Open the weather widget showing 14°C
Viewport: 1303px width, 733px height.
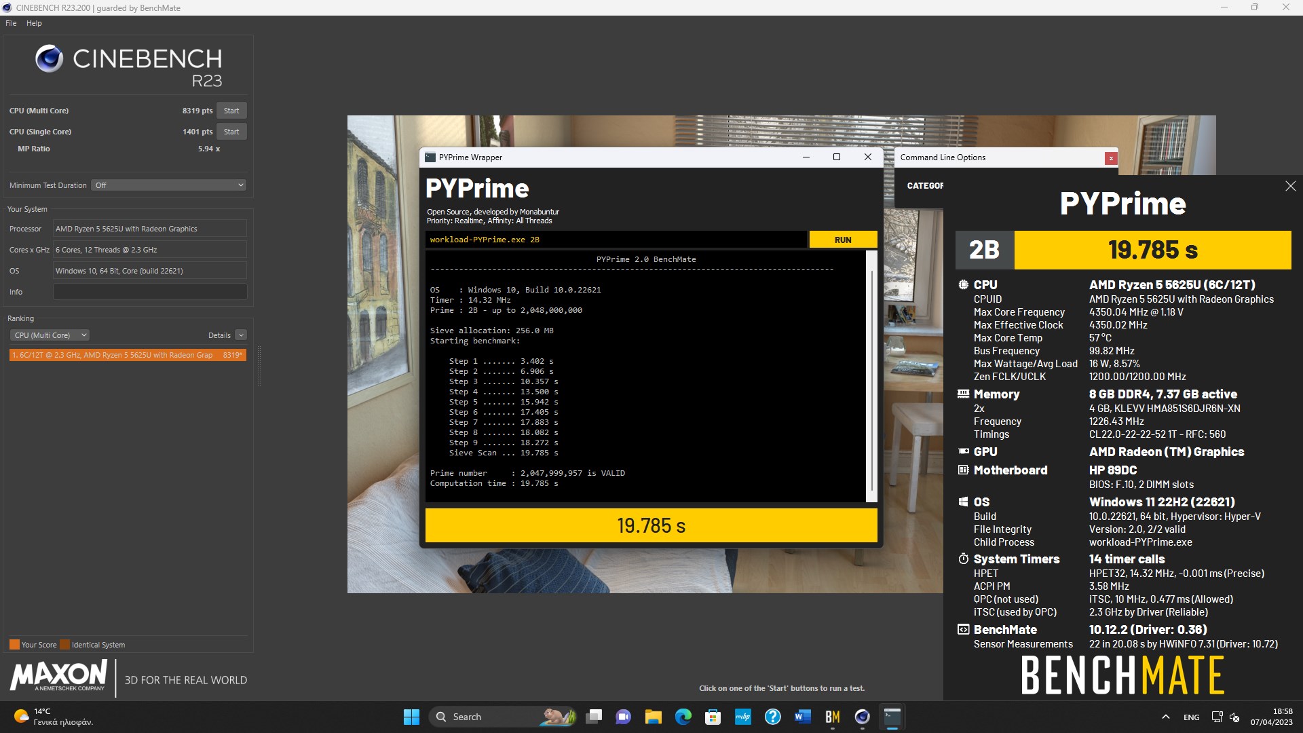(53, 717)
